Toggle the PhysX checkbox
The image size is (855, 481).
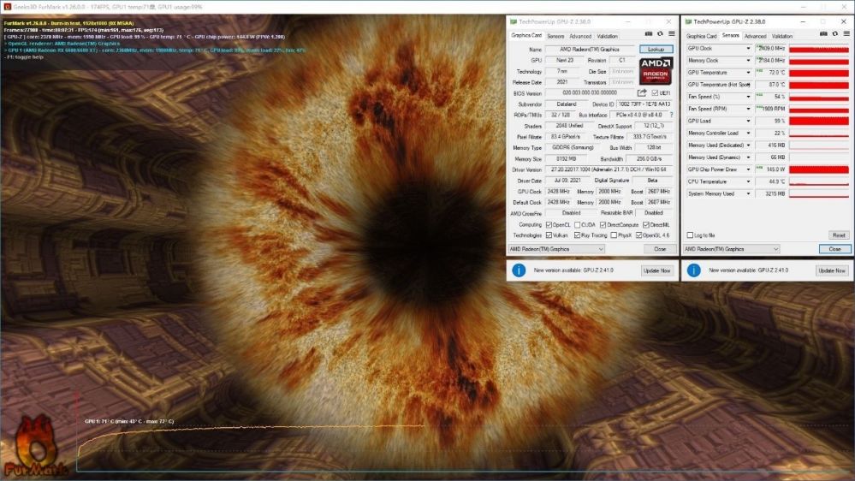click(614, 235)
